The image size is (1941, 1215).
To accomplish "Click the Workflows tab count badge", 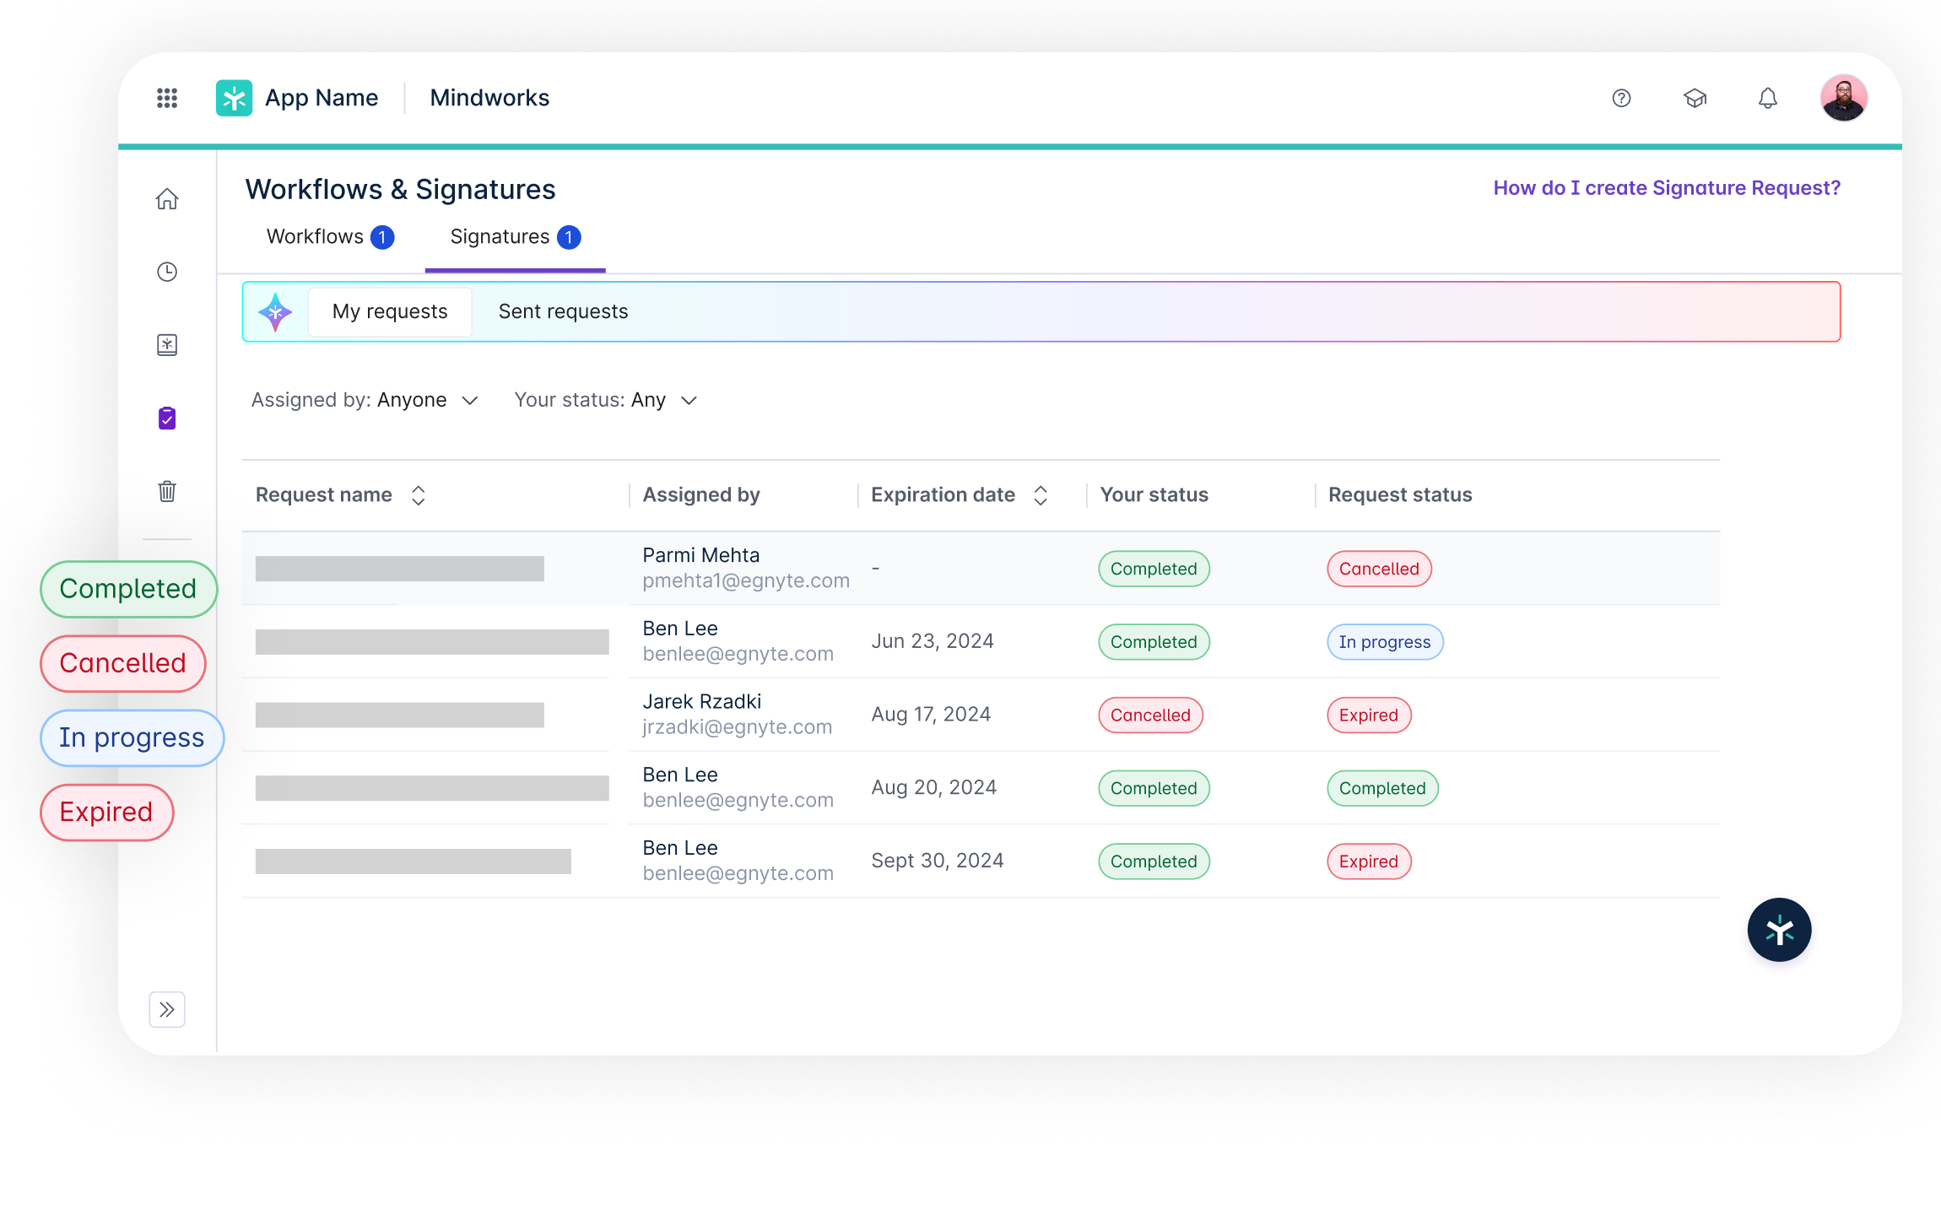I will coord(382,237).
